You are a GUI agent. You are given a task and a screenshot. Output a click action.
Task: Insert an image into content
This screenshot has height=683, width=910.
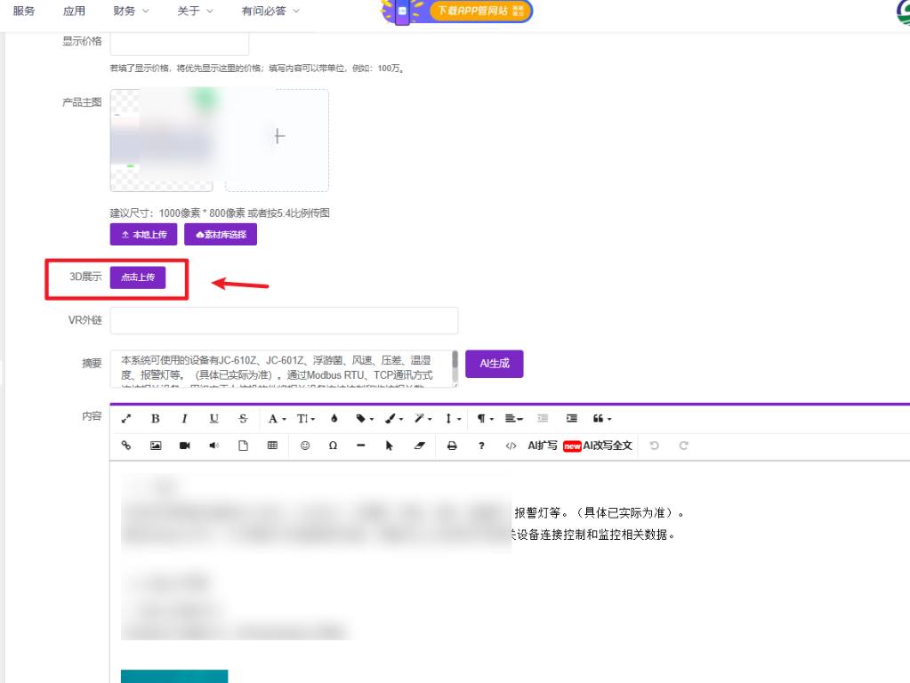pyautogui.click(x=155, y=446)
